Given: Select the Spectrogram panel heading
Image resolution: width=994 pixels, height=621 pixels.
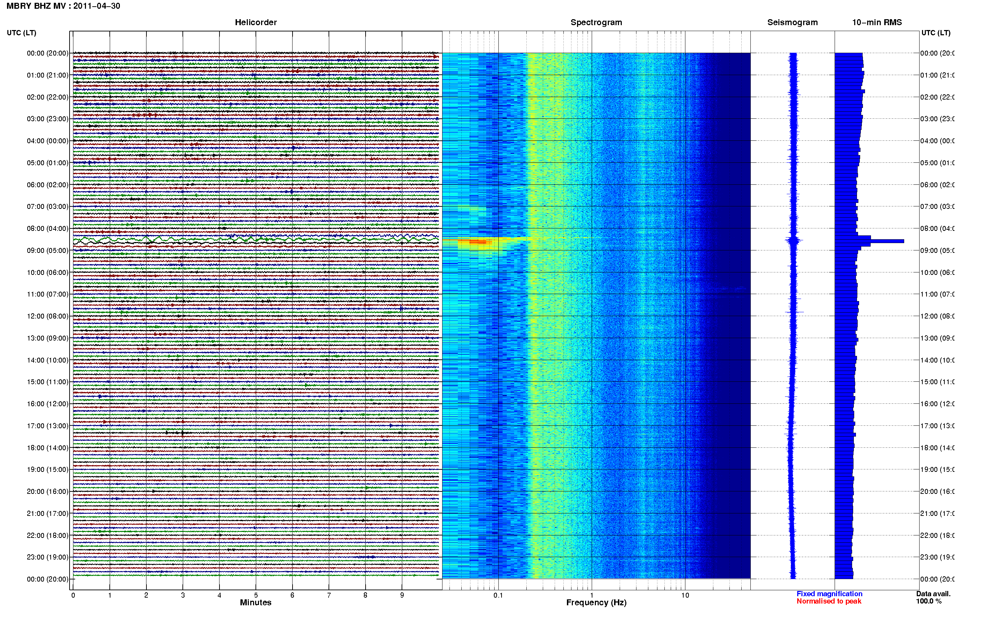Looking at the screenshot, I should pyautogui.click(x=596, y=23).
